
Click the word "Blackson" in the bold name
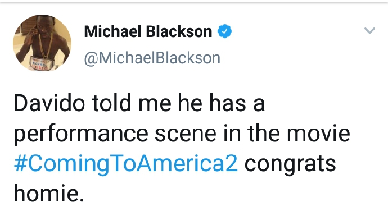click(179, 31)
